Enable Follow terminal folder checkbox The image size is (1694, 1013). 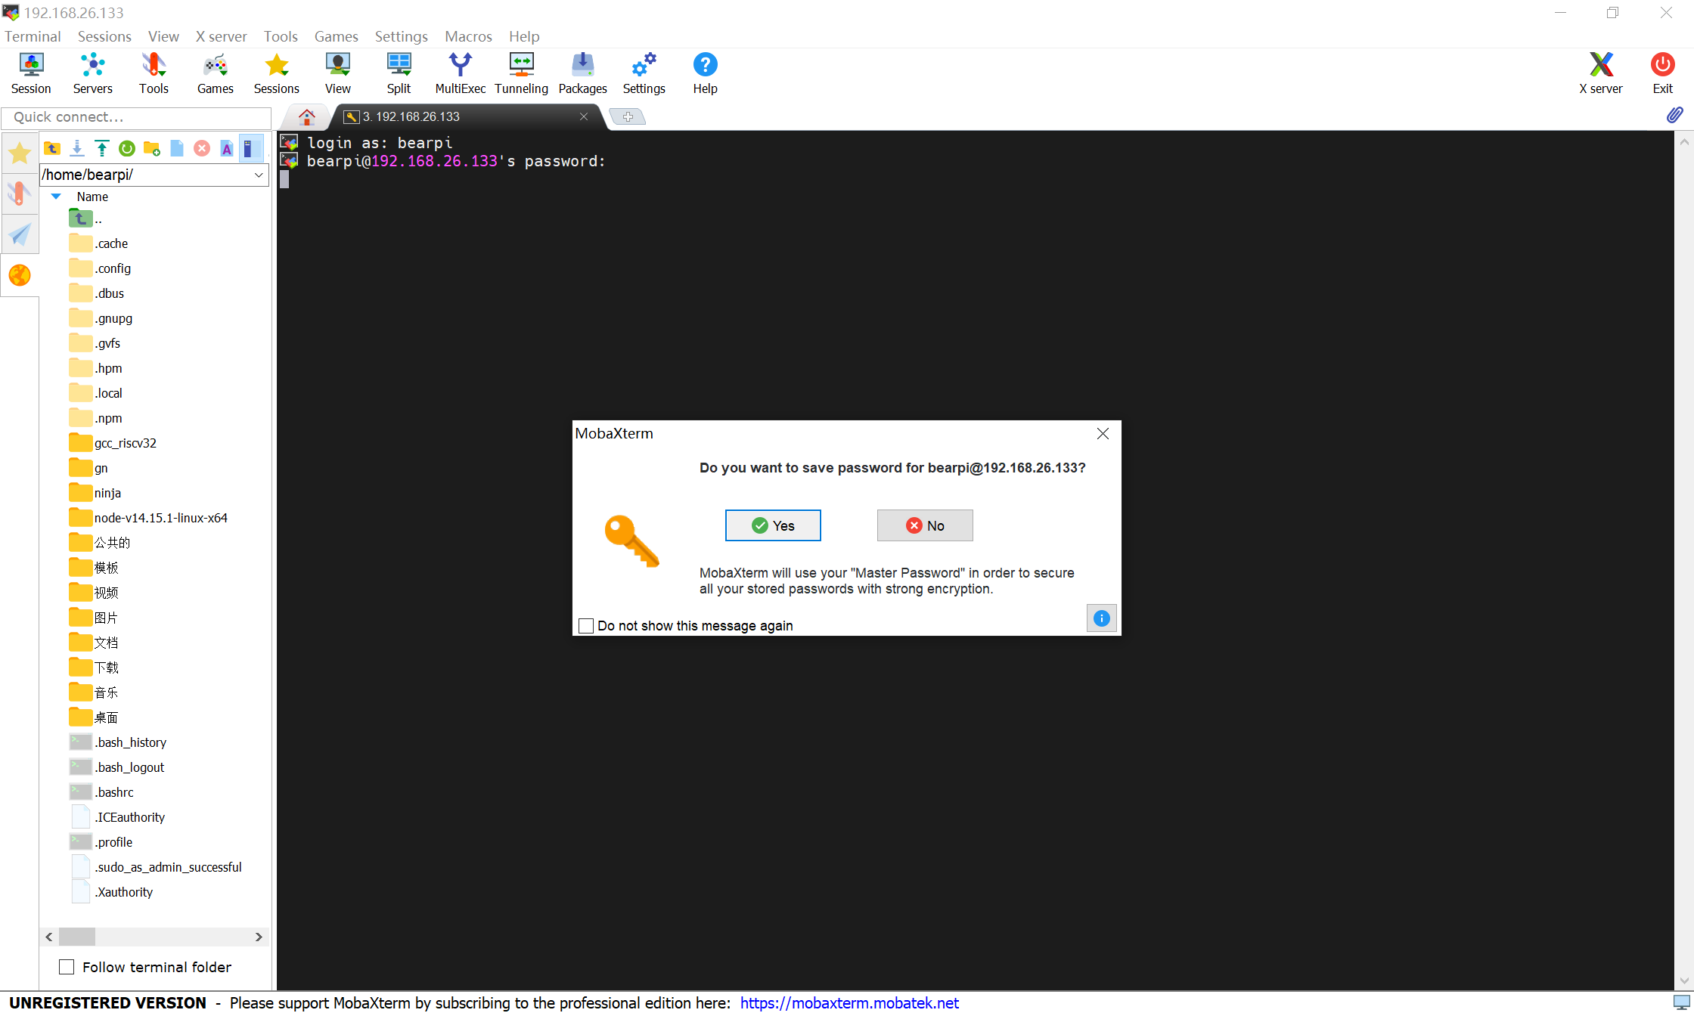(67, 967)
